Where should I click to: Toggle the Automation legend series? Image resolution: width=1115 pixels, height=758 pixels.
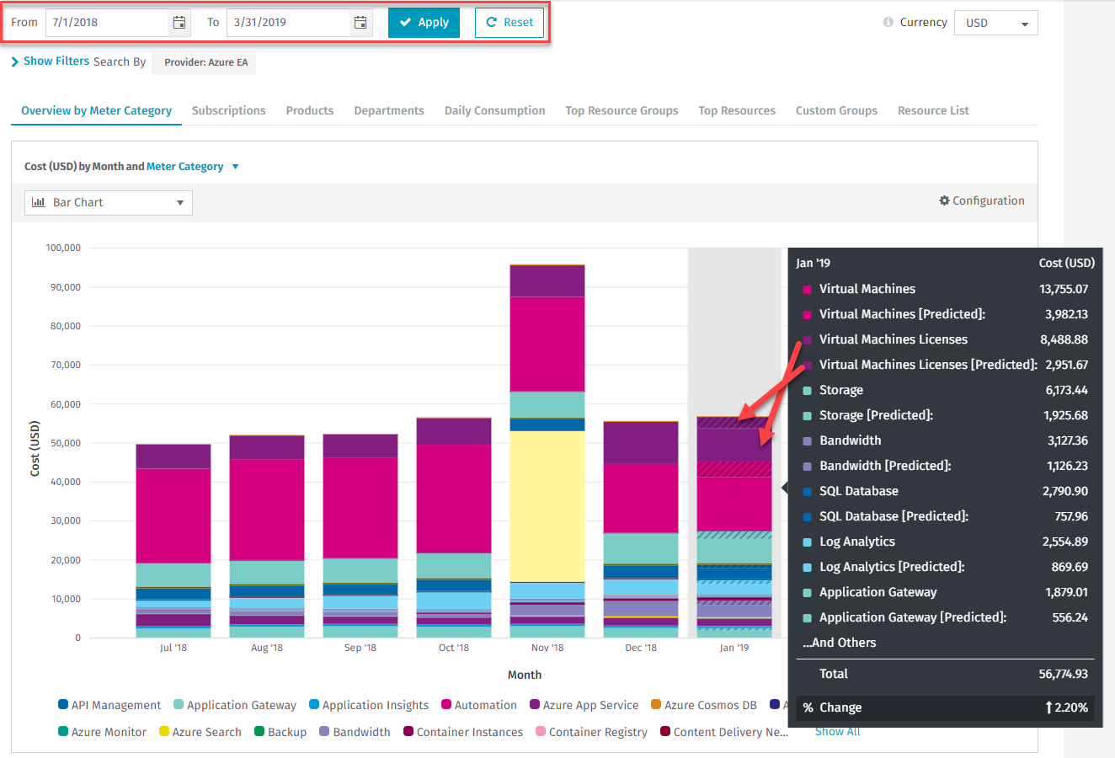pos(478,705)
